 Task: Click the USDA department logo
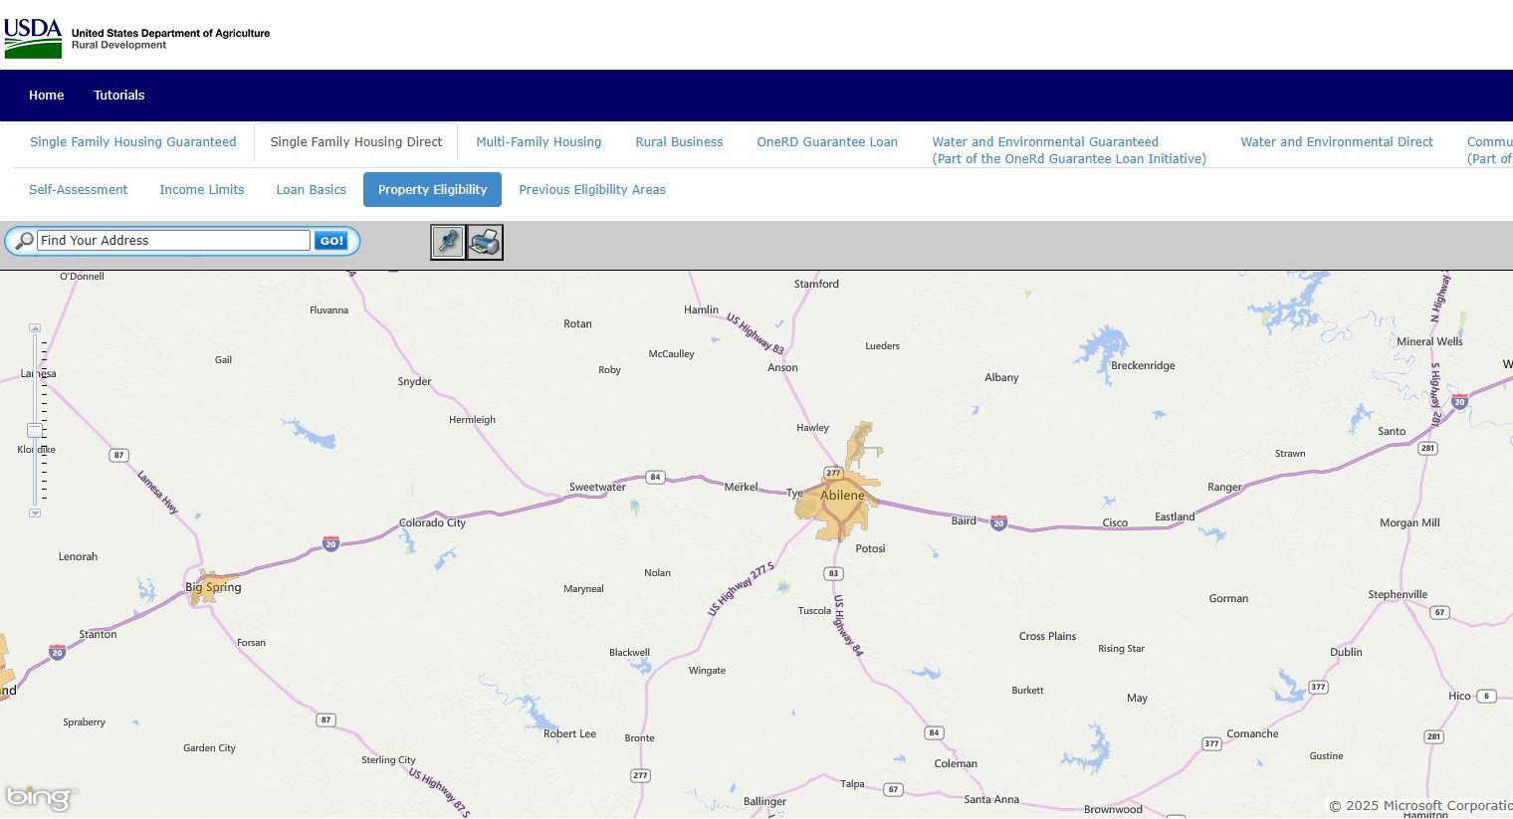pyautogui.click(x=33, y=38)
